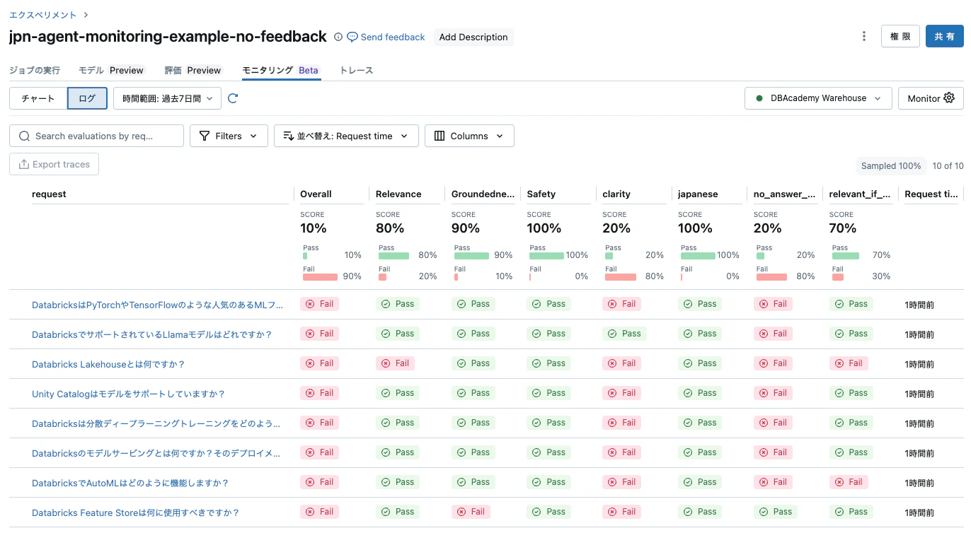Click the breadcrumb chevron after エクスペリメント
Image resolution: width=971 pixels, height=533 pixels.
86,14
